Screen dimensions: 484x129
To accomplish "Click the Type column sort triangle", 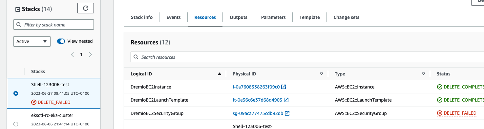I will click(x=424, y=74).
